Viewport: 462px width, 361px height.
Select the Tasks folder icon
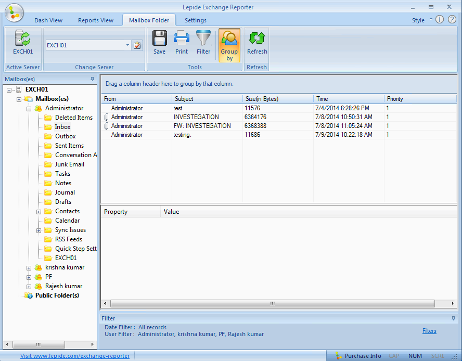pyautogui.click(x=48, y=174)
